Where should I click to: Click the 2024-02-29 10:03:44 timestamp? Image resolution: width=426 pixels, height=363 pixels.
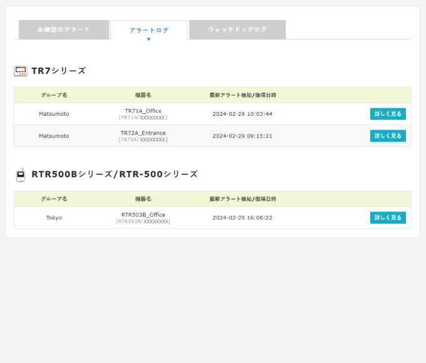click(x=242, y=114)
